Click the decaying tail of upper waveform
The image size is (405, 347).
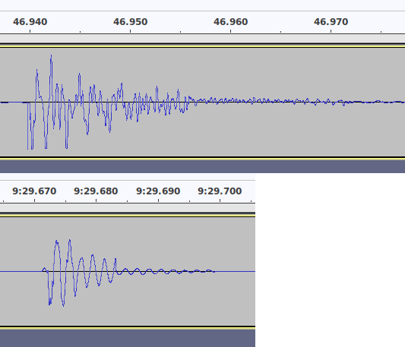click(297, 102)
